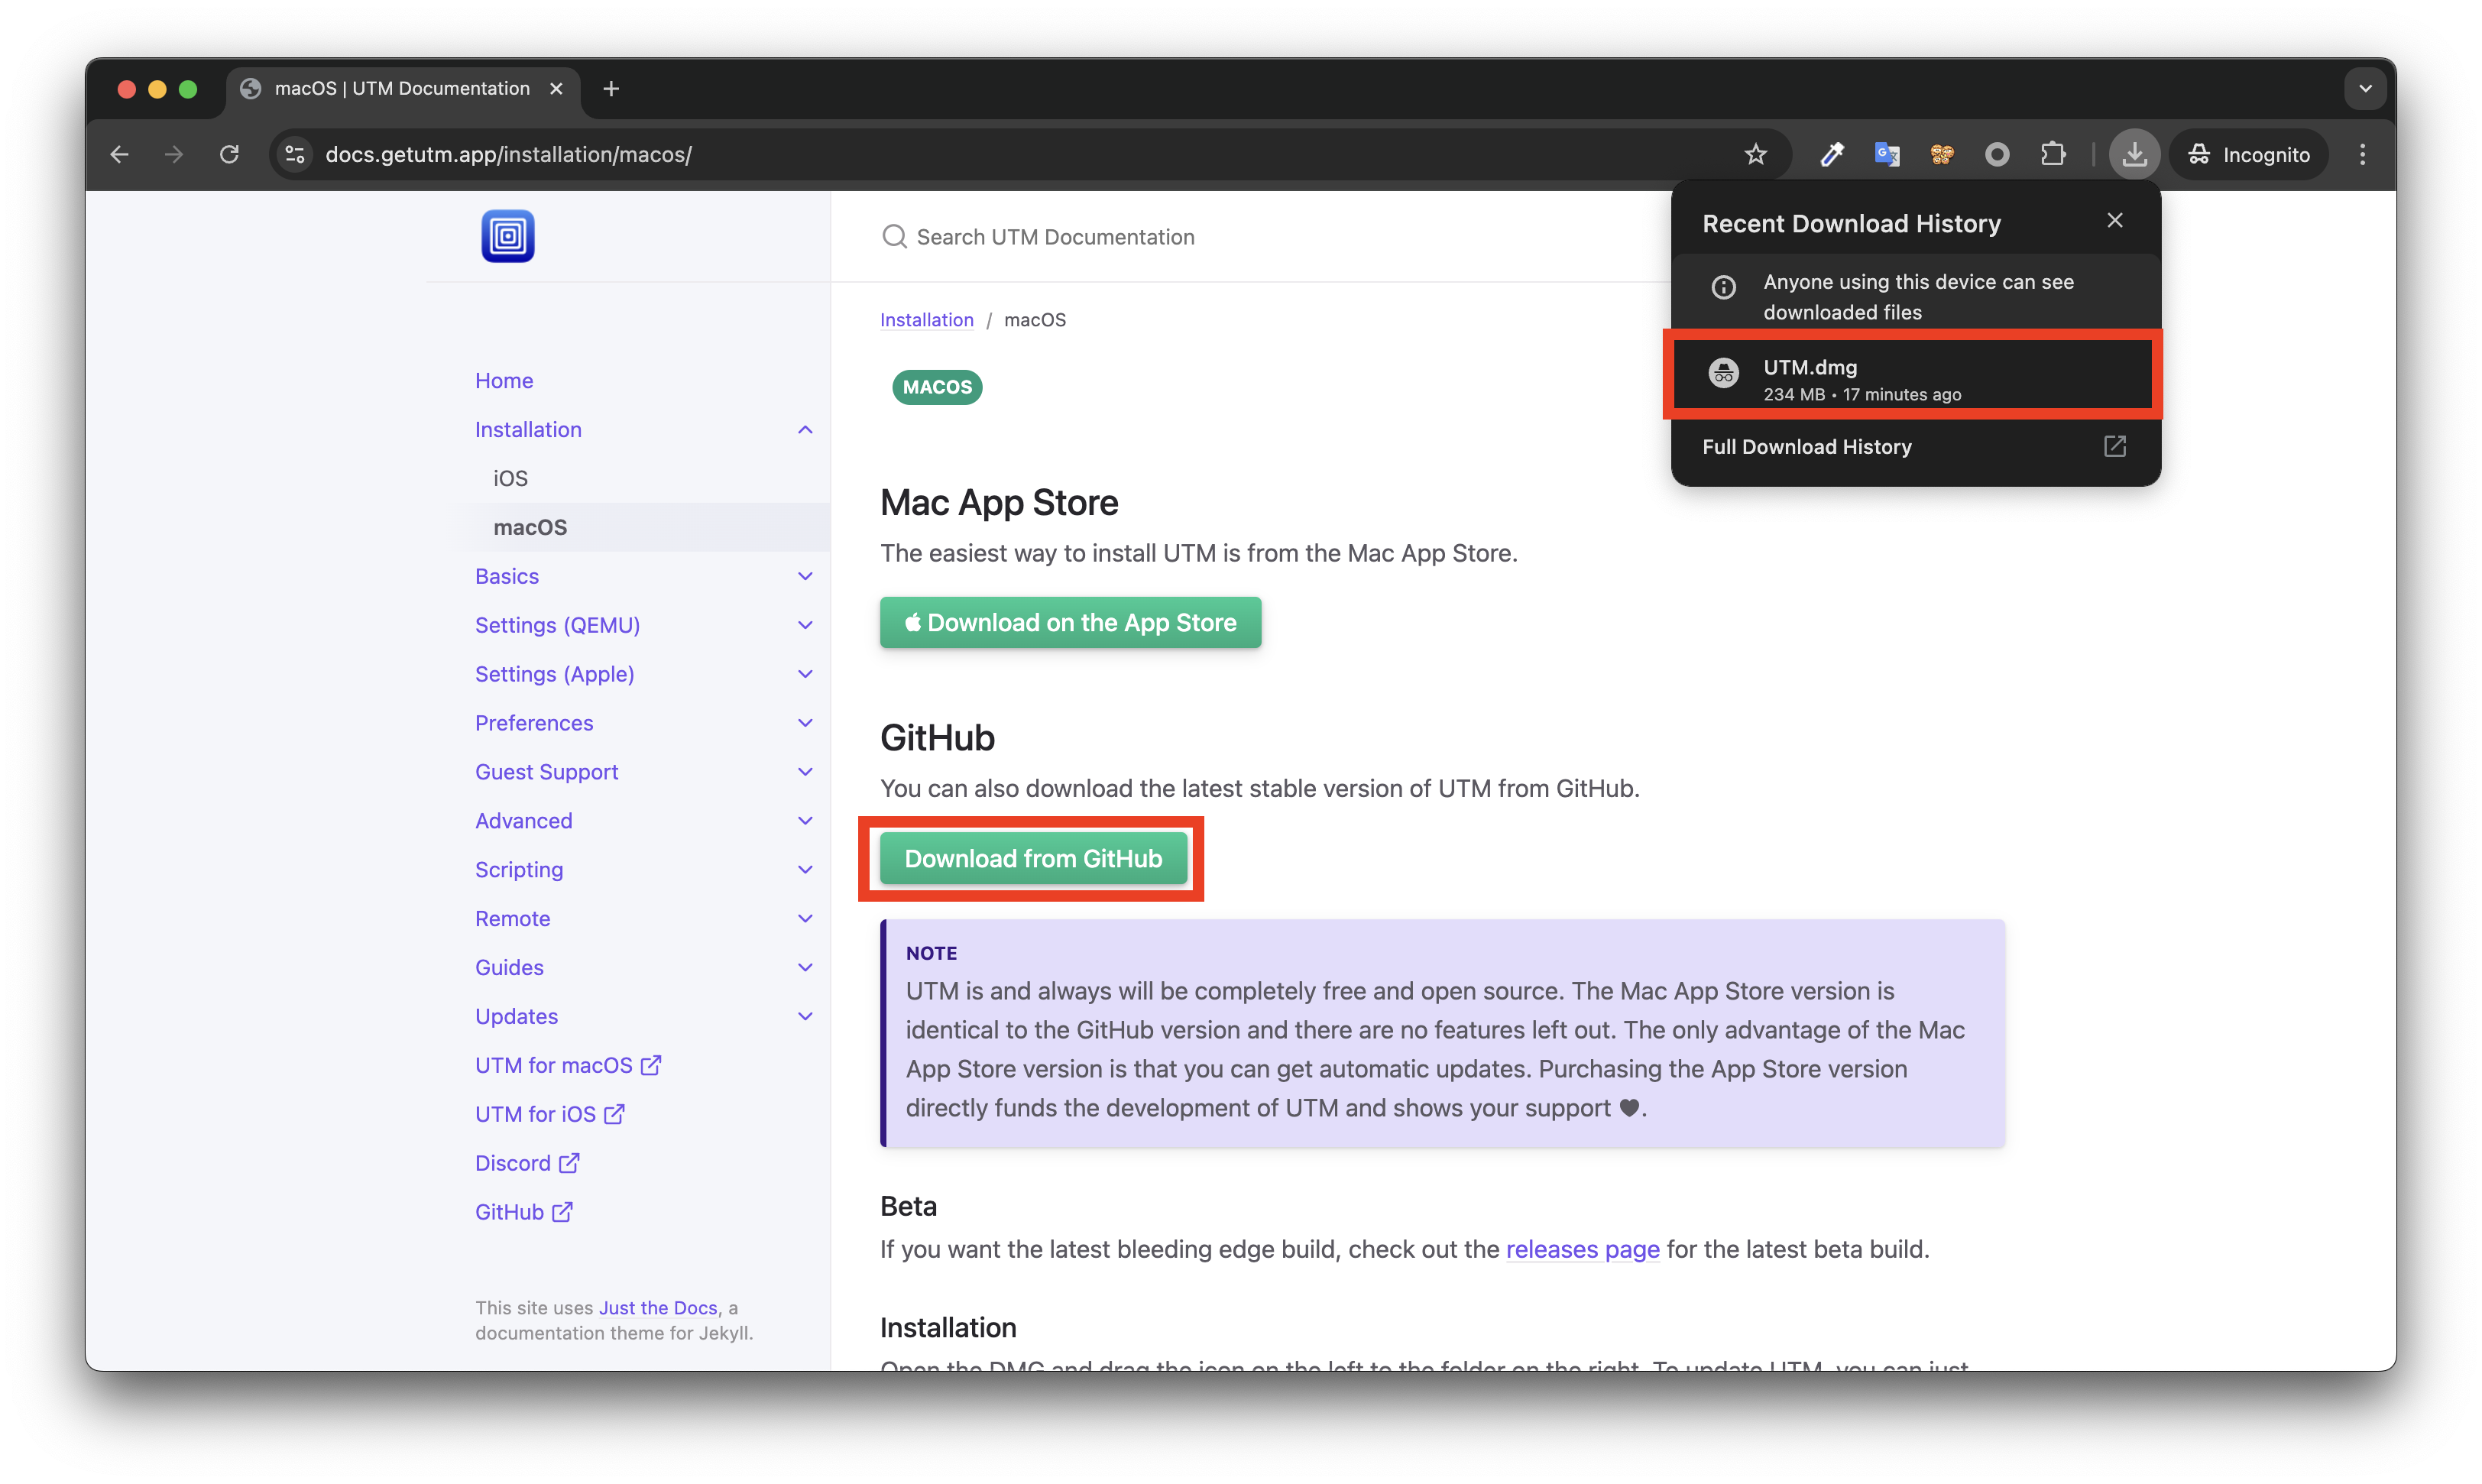
Task: Bookmark this page with the star icon
Action: coord(1756,154)
